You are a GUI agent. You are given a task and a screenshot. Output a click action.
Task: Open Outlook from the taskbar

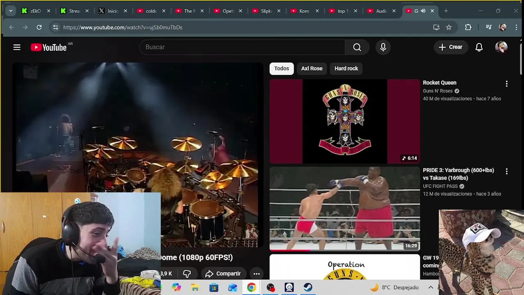[x=233, y=288]
